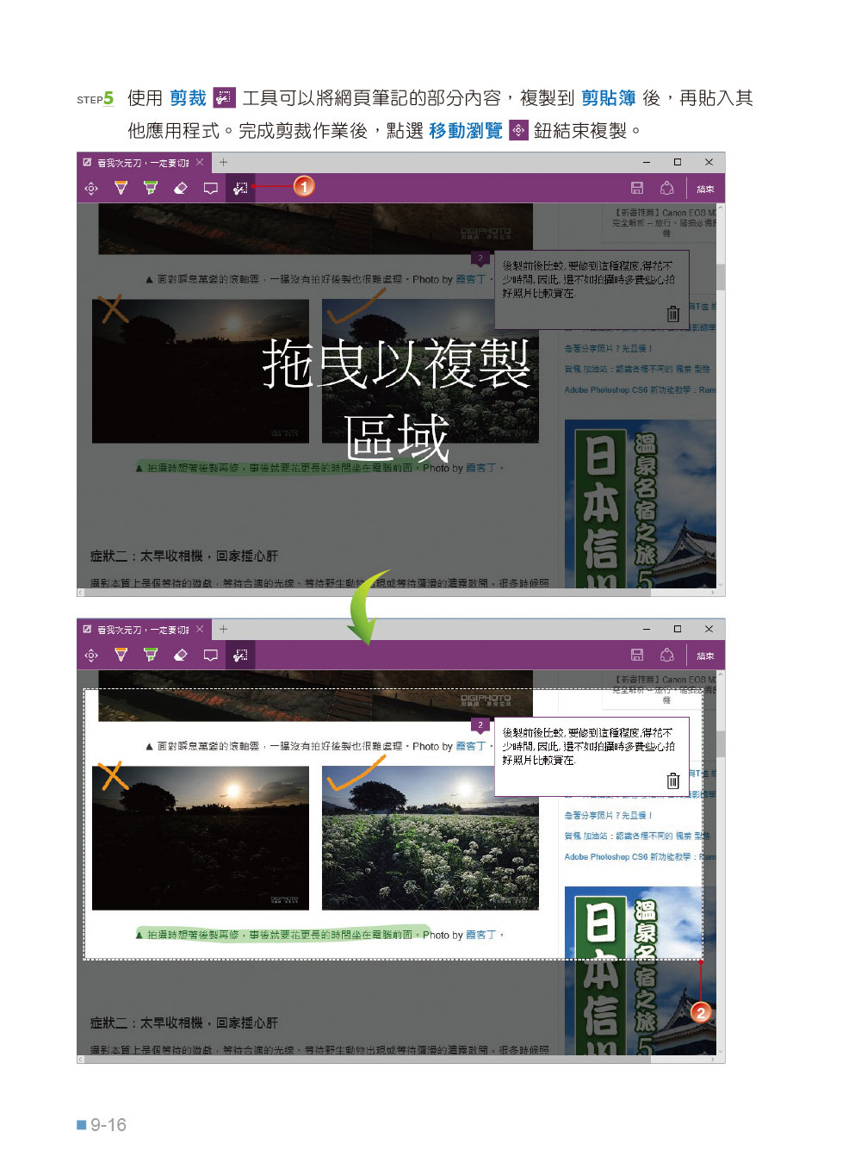Click Save web note icon in upper window
The width and height of the screenshot is (861, 1169).
click(x=637, y=188)
